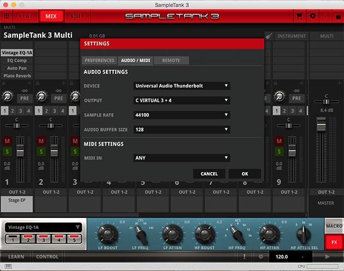Click channel 2 send level knob

[x=41, y=96]
